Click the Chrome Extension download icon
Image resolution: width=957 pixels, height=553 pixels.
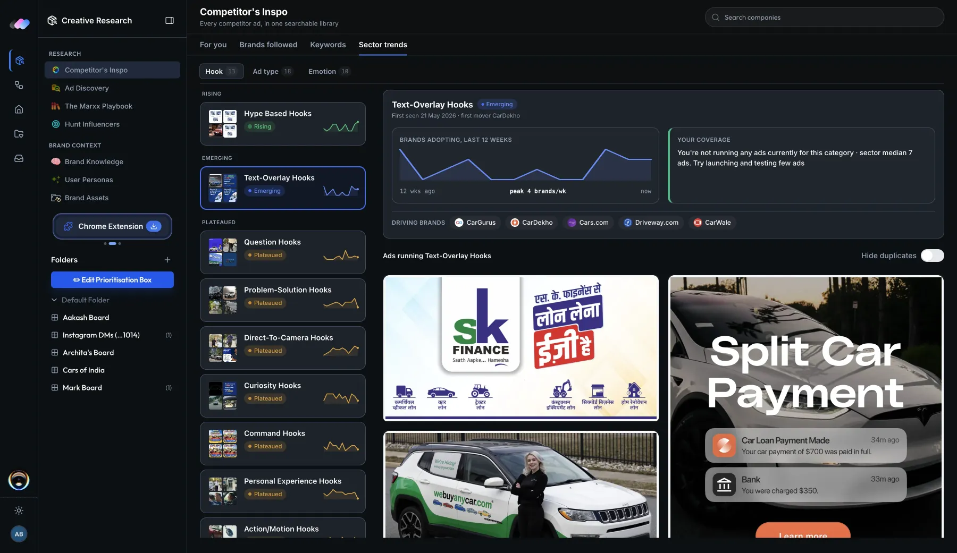click(154, 226)
